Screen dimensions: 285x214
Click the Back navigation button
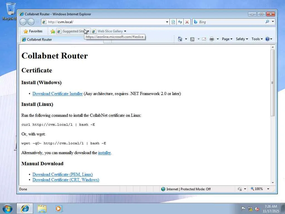(23, 22)
